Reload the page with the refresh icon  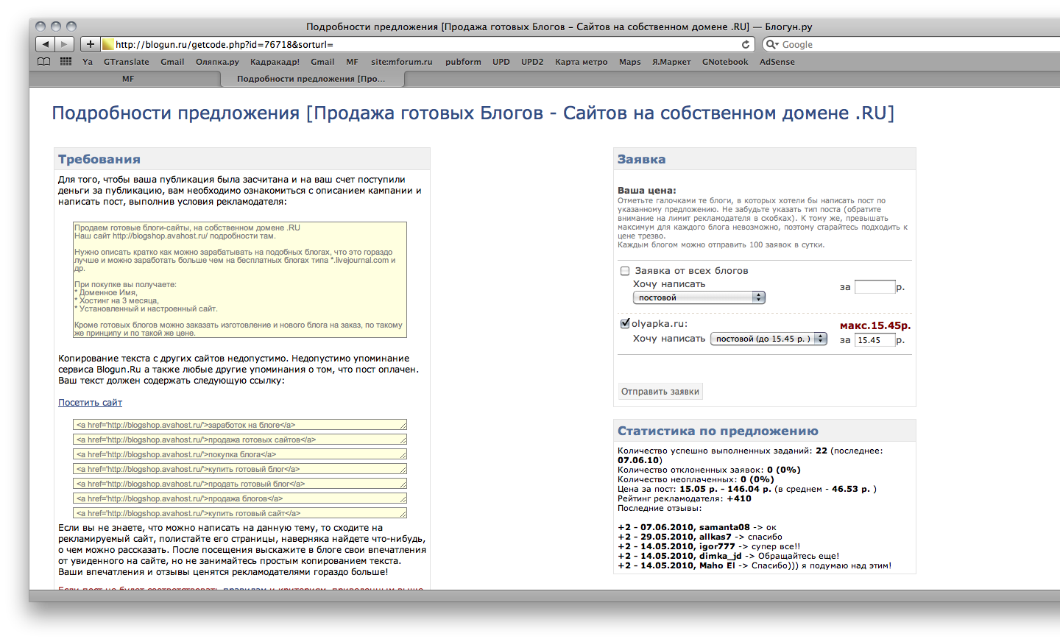coord(746,44)
